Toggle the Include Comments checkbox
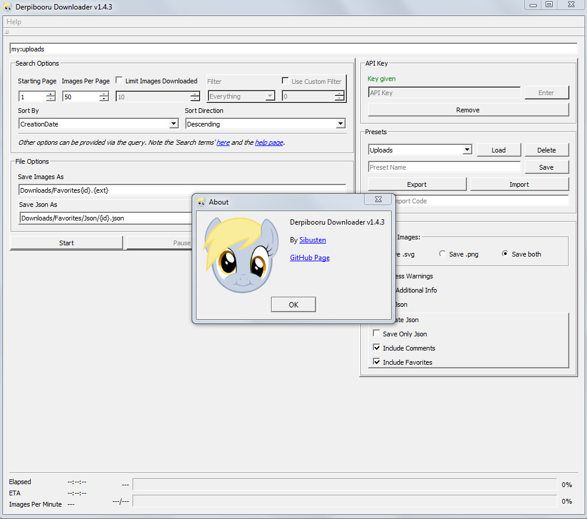Image resolution: width=587 pixels, height=519 pixels. [x=376, y=348]
